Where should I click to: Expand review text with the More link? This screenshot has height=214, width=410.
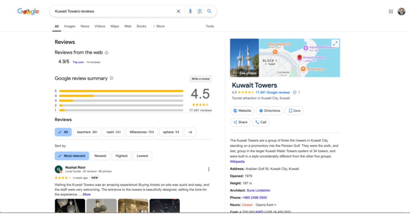tap(86, 194)
